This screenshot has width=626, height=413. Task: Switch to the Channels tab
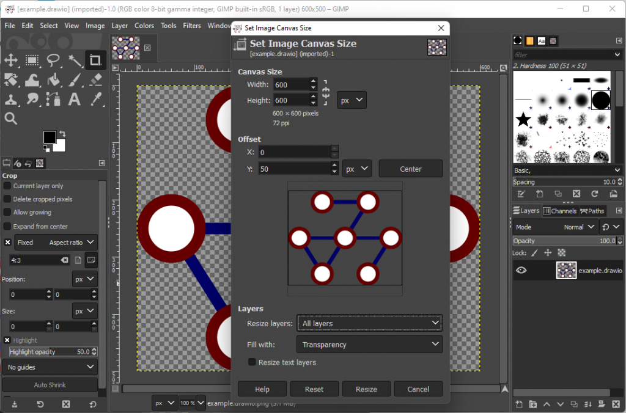coord(560,211)
